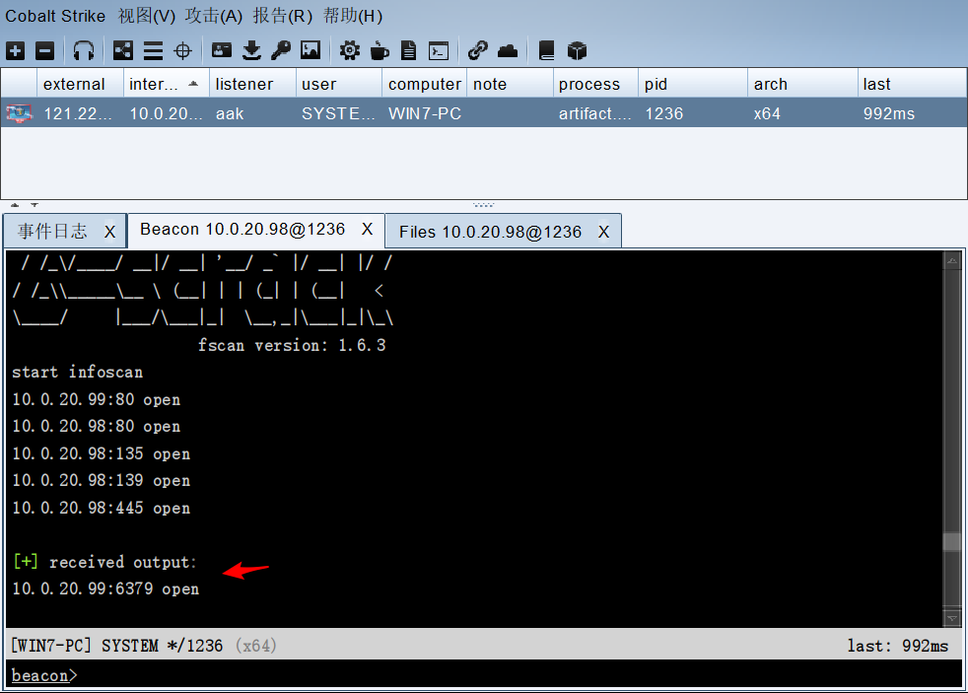
Task: Click console scrollbar up arrow
Action: click(952, 260)
